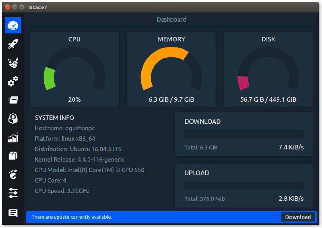Open Resources chart icon

tap(13, 137)
